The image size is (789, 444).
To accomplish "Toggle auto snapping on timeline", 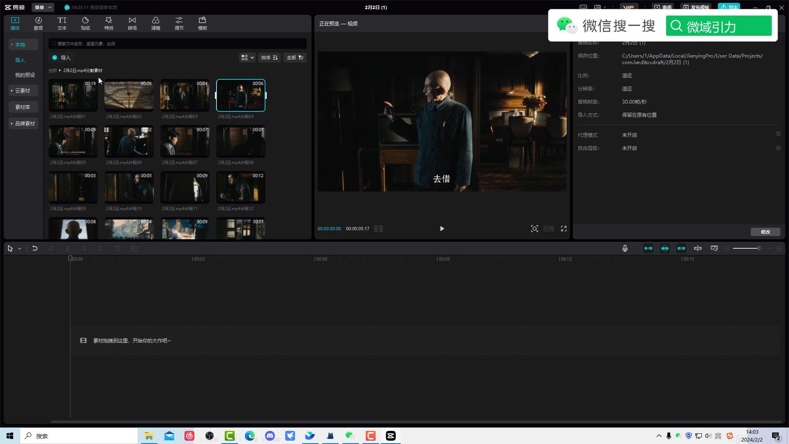I will [665, 248].
